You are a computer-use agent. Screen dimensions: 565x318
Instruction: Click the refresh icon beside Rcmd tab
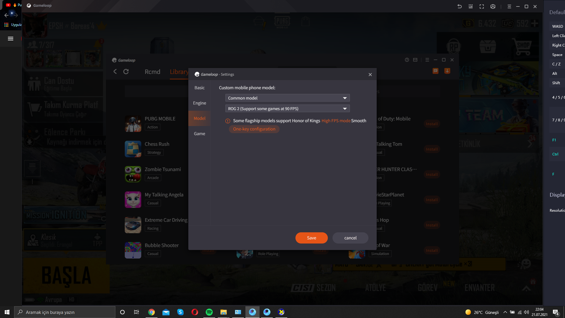click(126, 72)
